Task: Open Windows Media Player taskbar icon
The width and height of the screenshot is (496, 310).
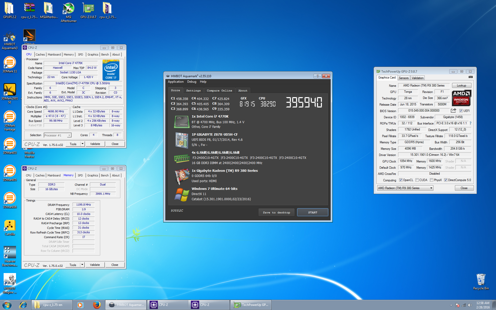Action: [x=80, y=305]
